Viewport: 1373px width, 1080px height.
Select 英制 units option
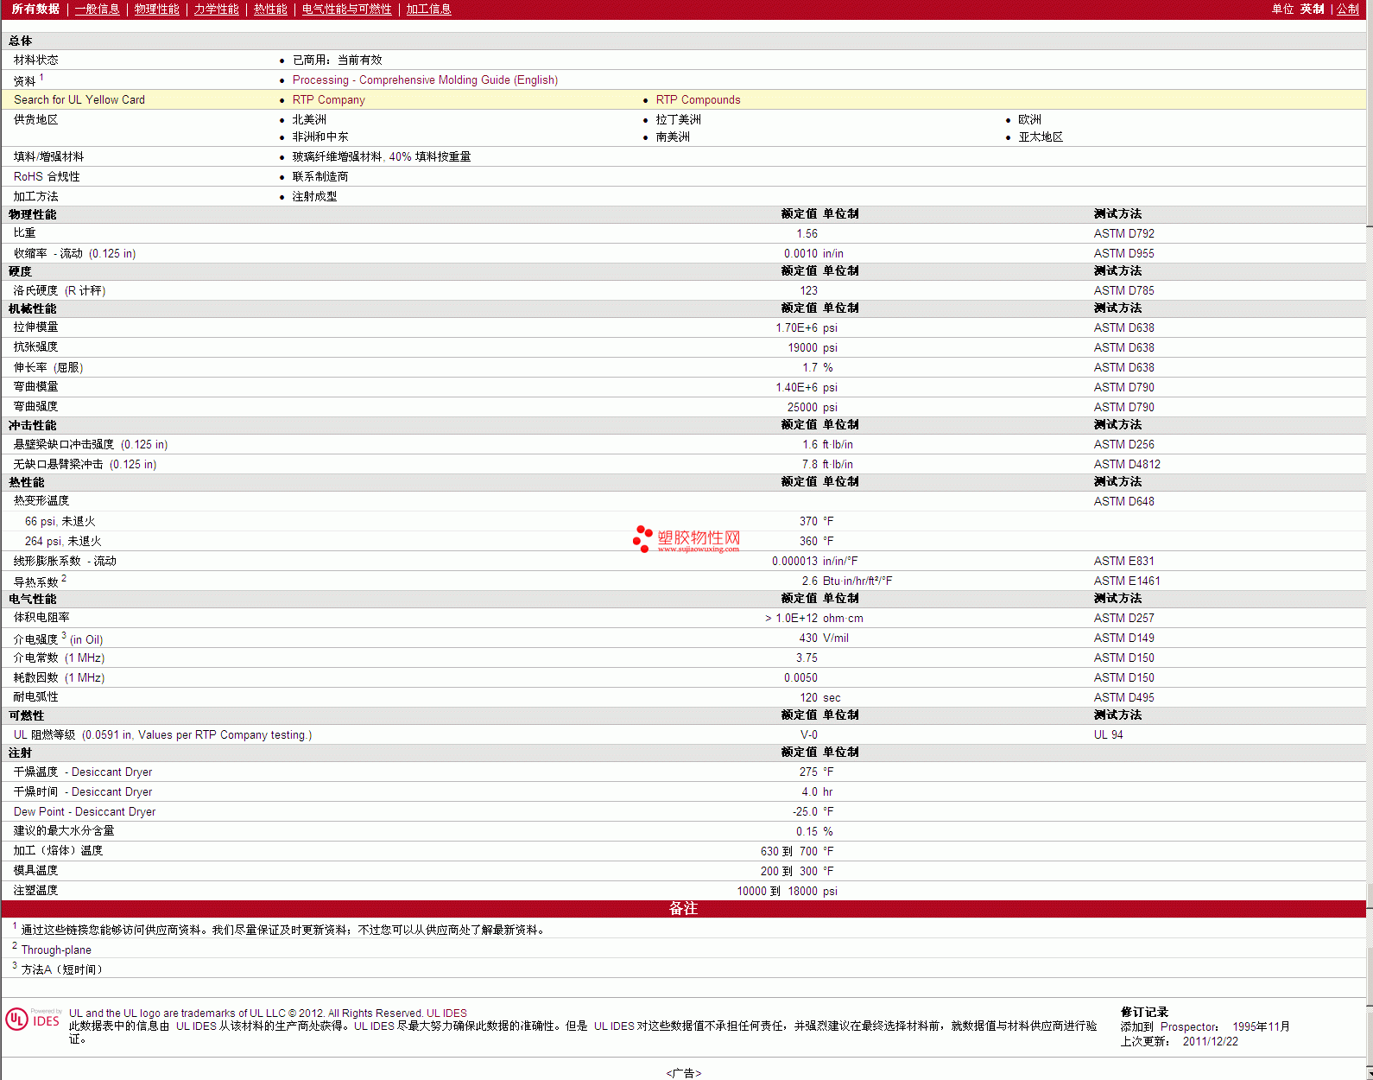pos(1312,10)
